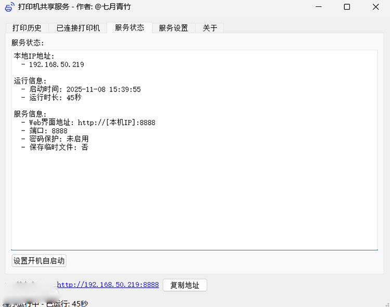This screenshot has height=307, width=390.
Task: Close the printer sharing service window
Action: [x=375, y=7]
